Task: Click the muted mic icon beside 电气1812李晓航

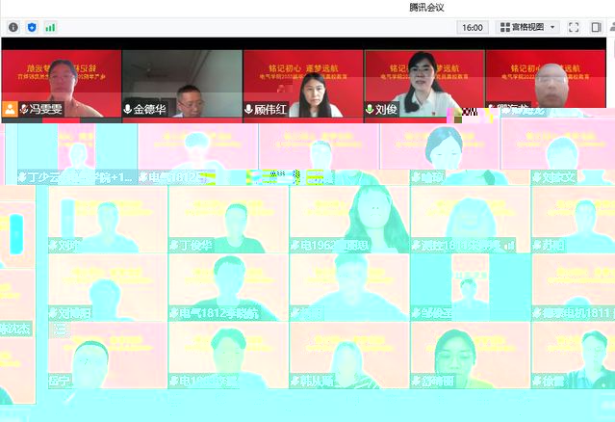Action: [174, 313]
